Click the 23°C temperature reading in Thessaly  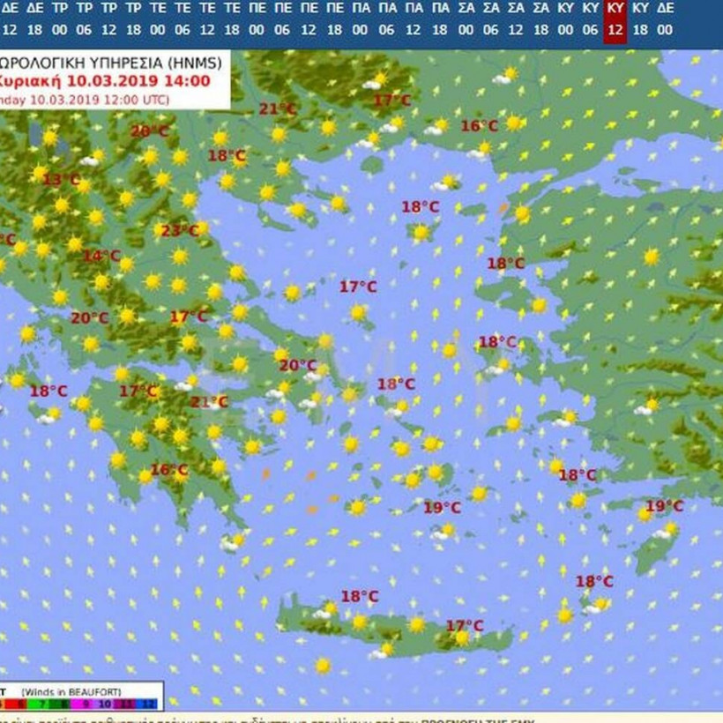(x=178, y=231)
